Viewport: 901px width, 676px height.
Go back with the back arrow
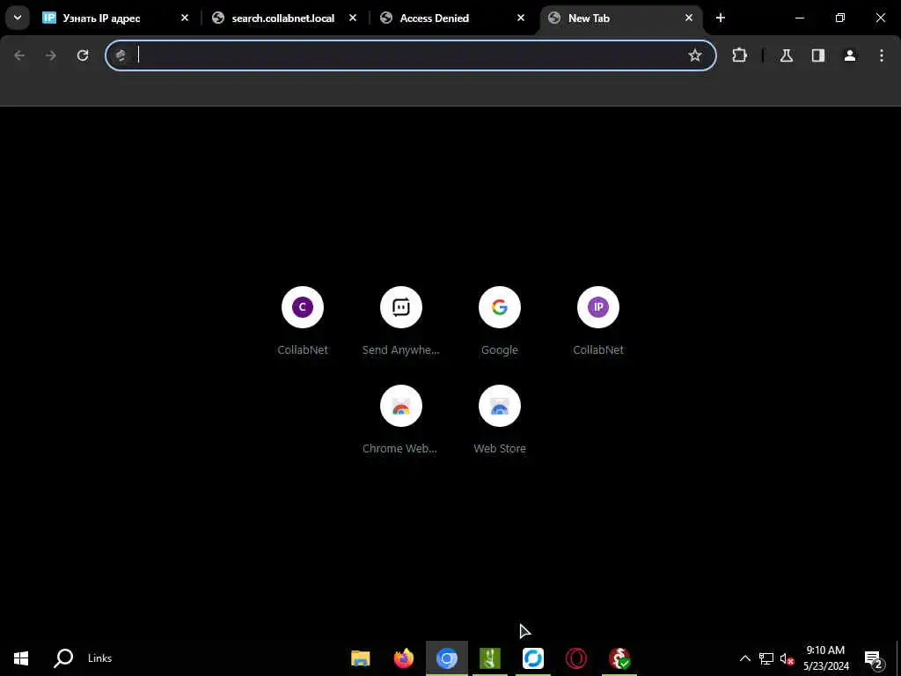click(x=19, y=55)
